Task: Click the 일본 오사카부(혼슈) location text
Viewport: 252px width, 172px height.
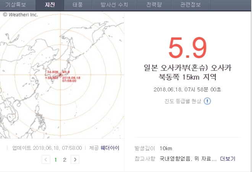Action: pos(187,72)
